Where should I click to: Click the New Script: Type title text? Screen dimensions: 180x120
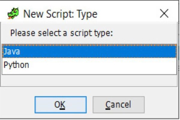tap(60, 14)
